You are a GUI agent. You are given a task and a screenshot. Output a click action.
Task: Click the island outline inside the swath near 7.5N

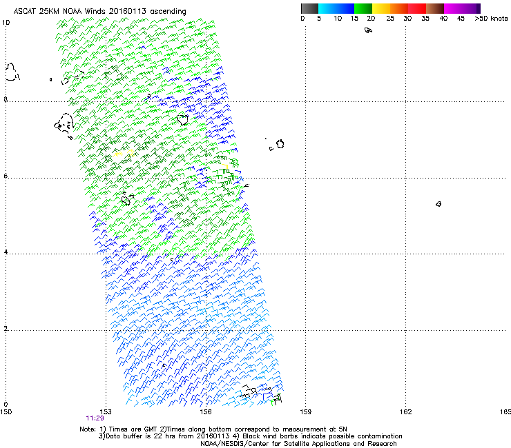[183, 119]
